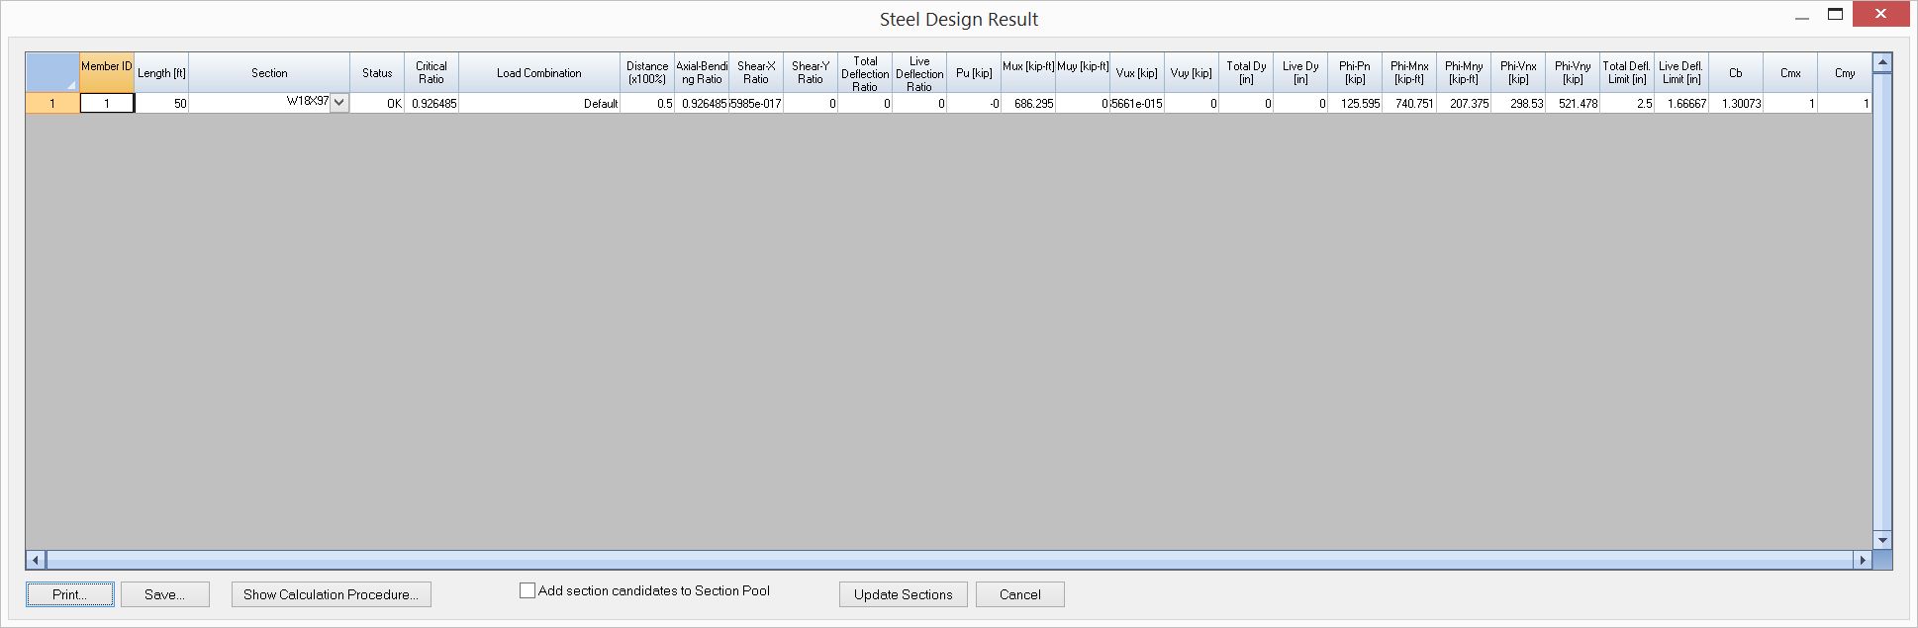1918x628 pixels.
Task: Click the Live Defl. Limit cell 1.66667
Action: click(x=1681, y=103)
